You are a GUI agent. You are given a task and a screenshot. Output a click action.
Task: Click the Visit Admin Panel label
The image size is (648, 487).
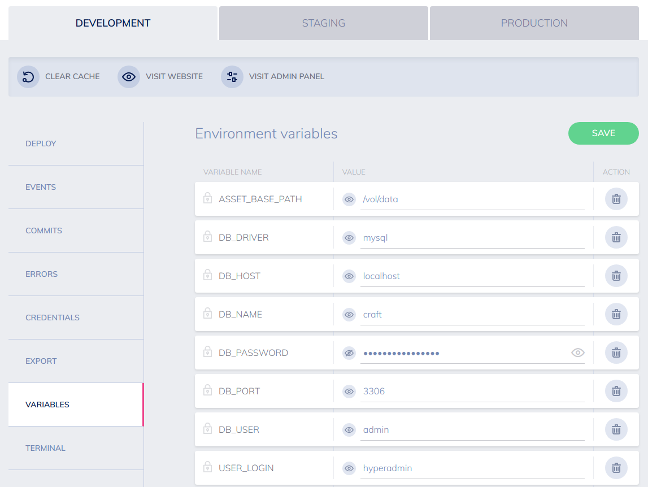pos(286,76)
